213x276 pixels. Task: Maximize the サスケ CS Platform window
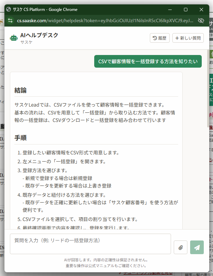[186, 10]
